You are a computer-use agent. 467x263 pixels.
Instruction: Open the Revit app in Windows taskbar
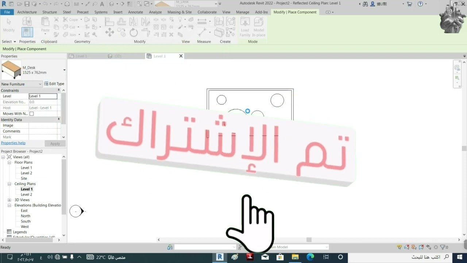click(220, 257)
